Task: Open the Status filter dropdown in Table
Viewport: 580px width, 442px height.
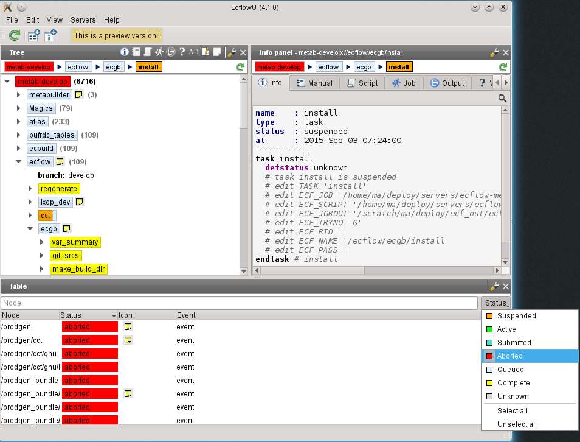Action: (x=495, y=303)
